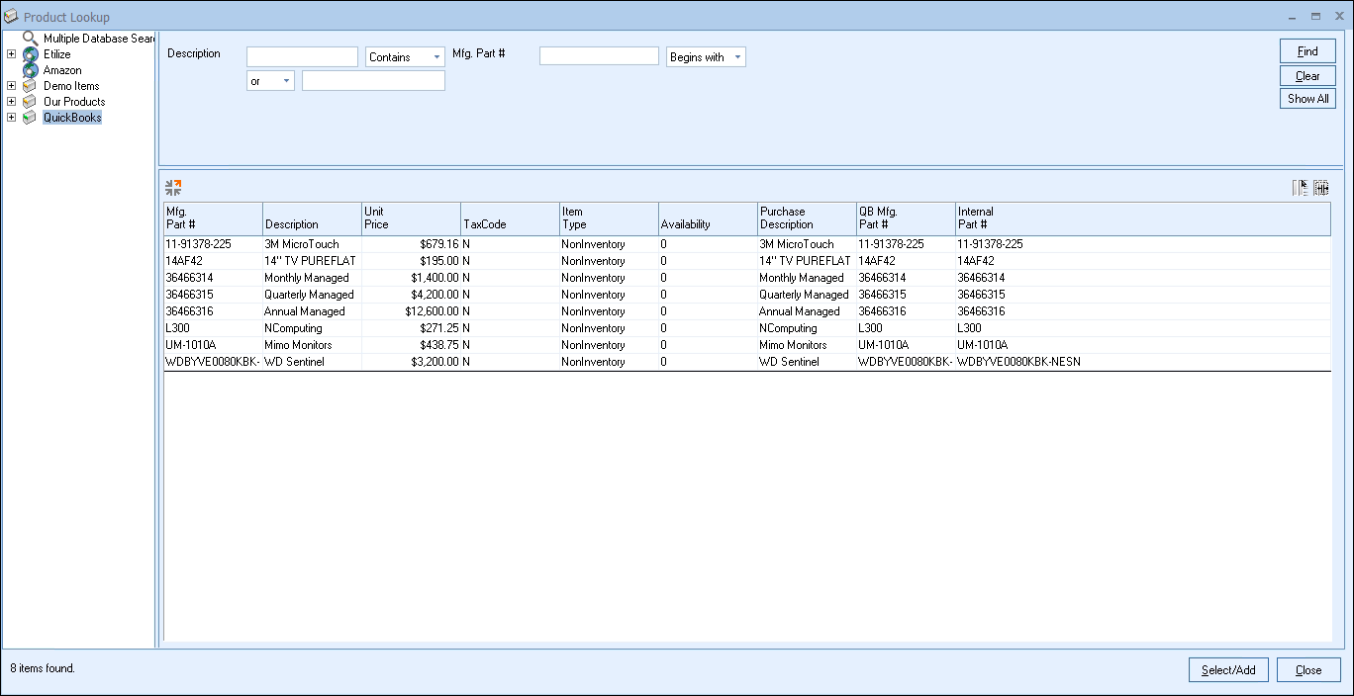This screenshot has width=1354, height=696.
Task: Click the Multiple Database Search magnifier icon
Action: [30, 39]
